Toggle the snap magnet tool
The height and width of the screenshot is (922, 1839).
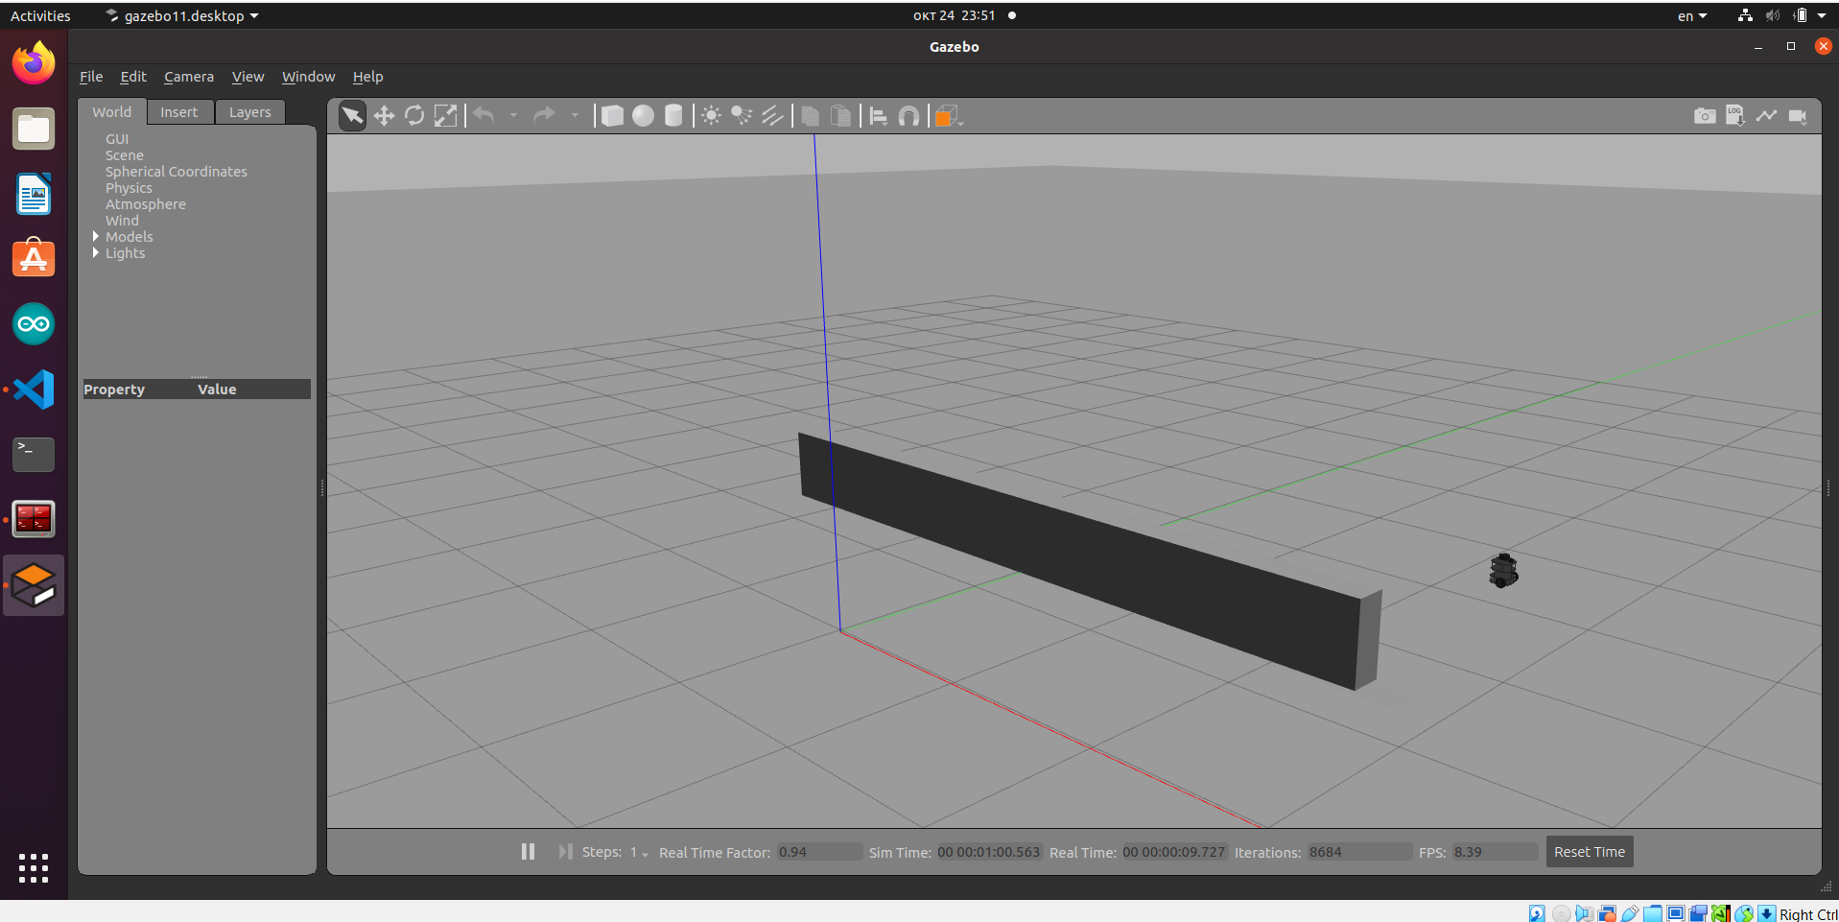pos(908,116)
